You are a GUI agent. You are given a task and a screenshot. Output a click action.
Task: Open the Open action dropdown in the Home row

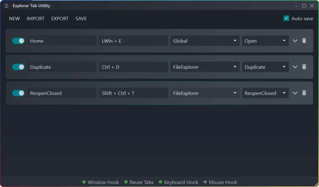click(265, 41)
